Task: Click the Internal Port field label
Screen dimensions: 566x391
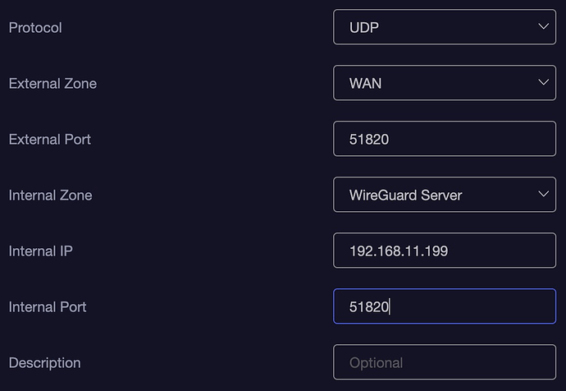Action: tap(48, 307)
